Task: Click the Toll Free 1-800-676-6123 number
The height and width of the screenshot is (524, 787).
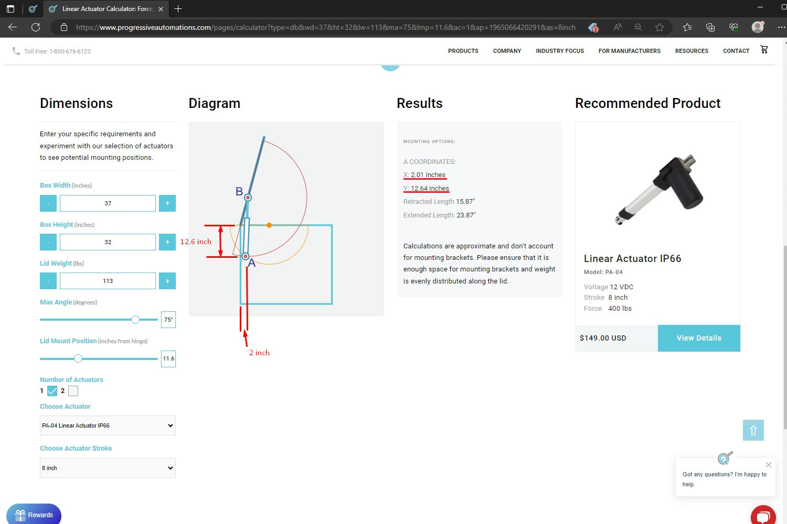Action: click(x=57, y=51)
